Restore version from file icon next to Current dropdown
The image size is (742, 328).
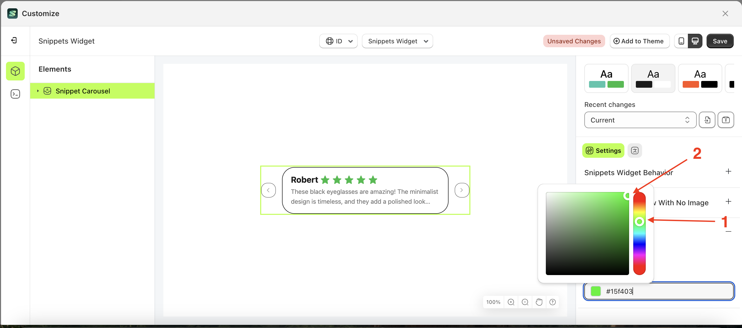707,120
